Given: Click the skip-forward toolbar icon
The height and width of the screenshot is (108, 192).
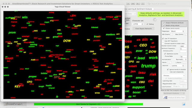Looking at the screenshot, I should click(133, 4).
